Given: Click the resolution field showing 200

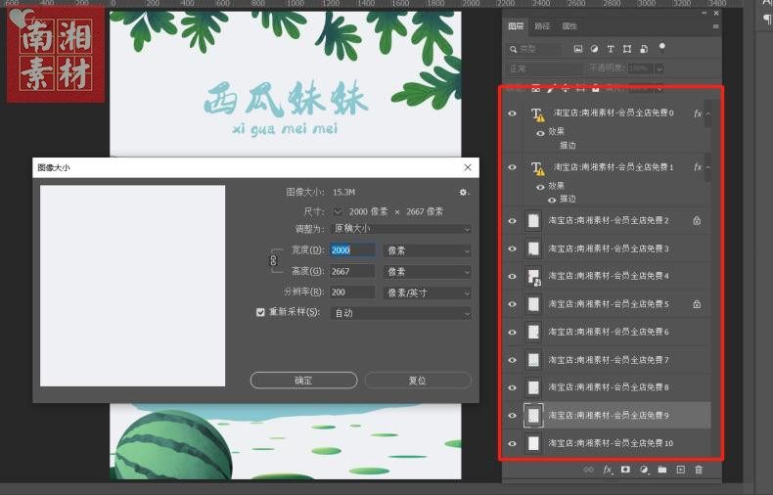Looking at the screenshot, I should 352,292.
